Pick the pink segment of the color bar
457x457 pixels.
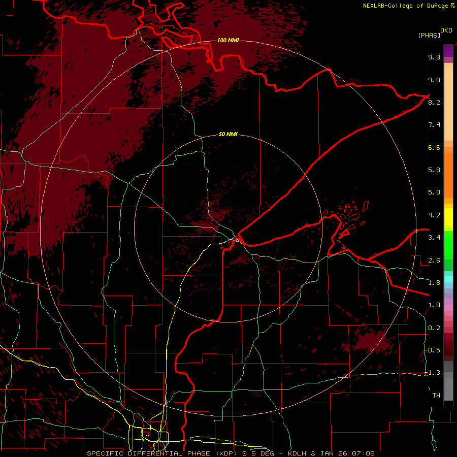point(448,308)
